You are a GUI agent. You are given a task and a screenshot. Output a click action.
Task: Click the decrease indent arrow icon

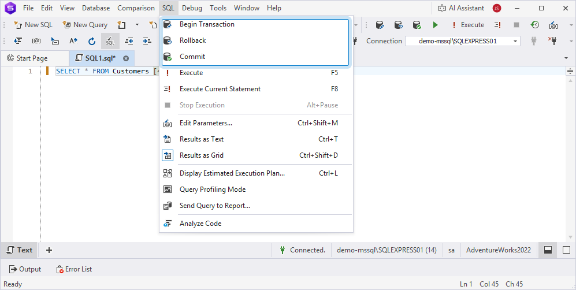point(129,41)
